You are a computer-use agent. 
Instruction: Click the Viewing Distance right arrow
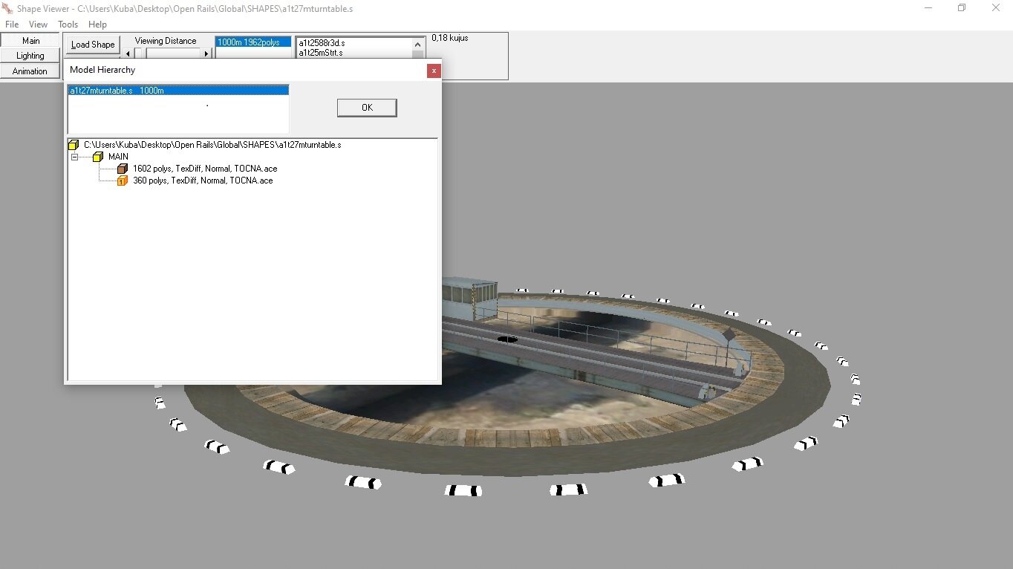[206, 53]
